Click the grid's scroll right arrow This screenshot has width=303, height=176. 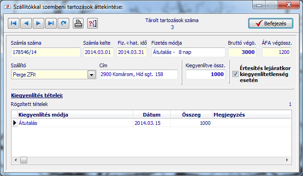(287, 160)
